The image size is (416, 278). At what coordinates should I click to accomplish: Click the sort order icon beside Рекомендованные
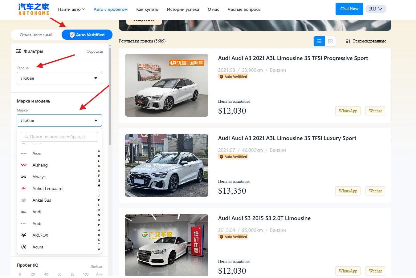point(348,41)
